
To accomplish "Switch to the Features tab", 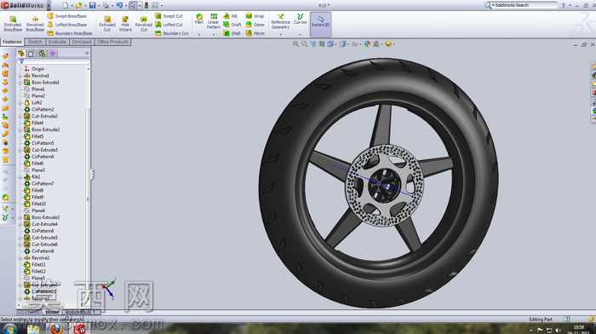I will (12, 42).
